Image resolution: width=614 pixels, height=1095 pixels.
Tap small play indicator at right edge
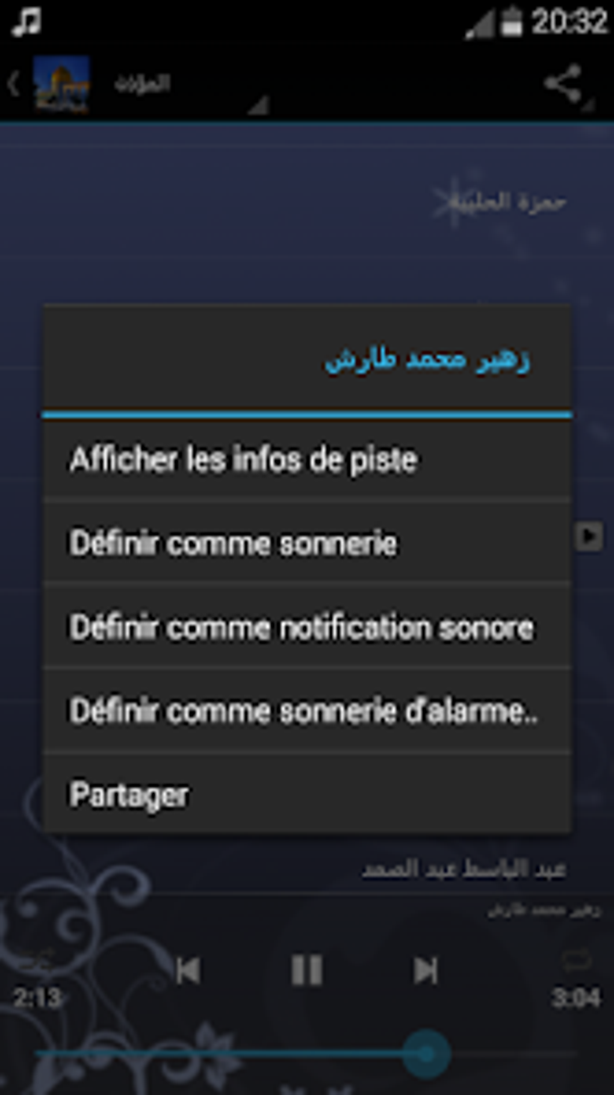589,536
